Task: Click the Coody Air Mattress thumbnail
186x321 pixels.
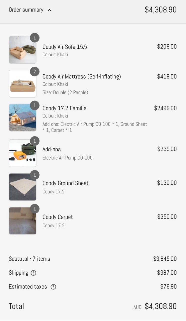Action: click(x=23, y=84)
